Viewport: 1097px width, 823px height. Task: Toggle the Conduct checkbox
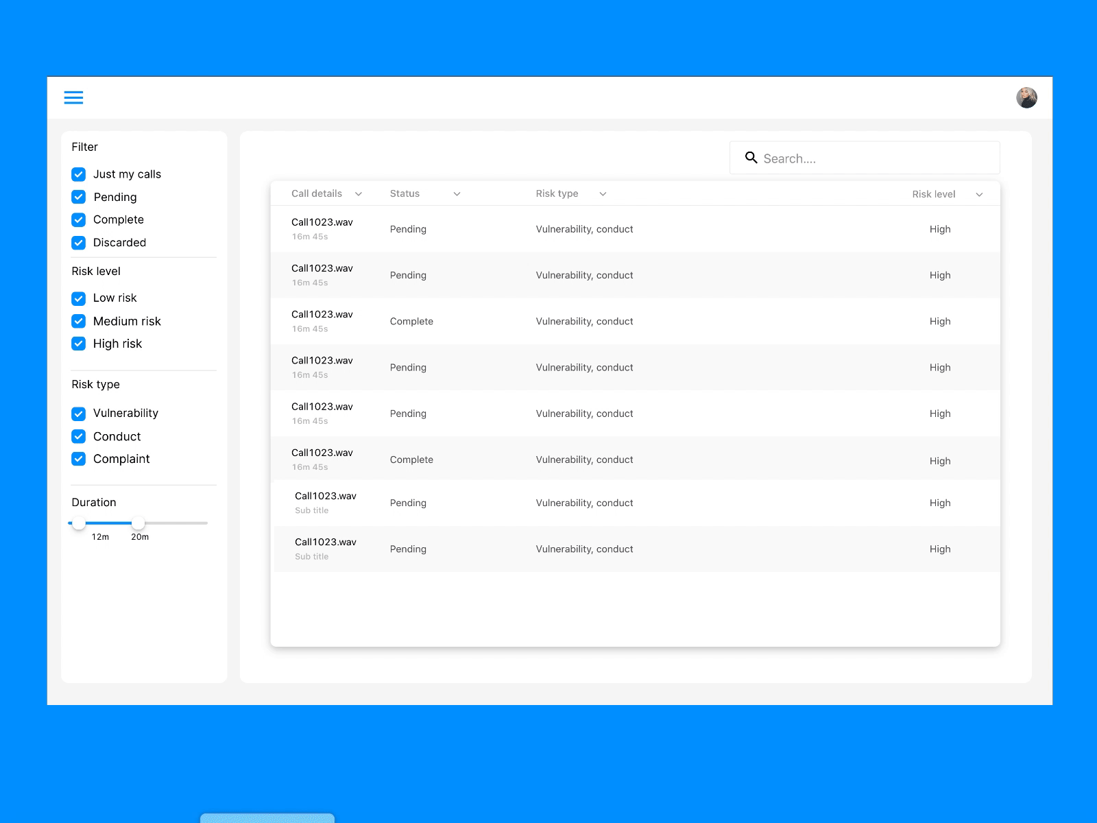pyautogui.click(x=78, y=436)
